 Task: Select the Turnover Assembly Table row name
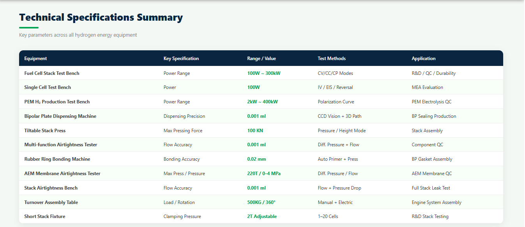pos(51,202)
